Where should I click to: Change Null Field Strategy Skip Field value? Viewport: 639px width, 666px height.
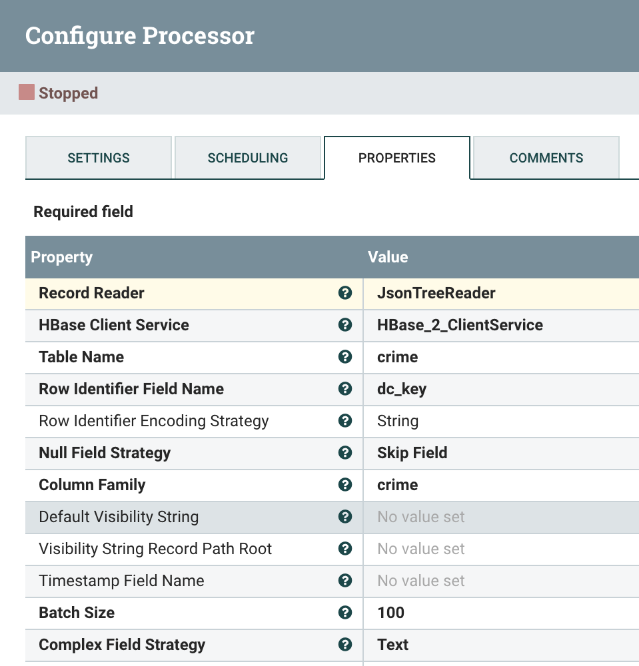[x=412, y=453]
